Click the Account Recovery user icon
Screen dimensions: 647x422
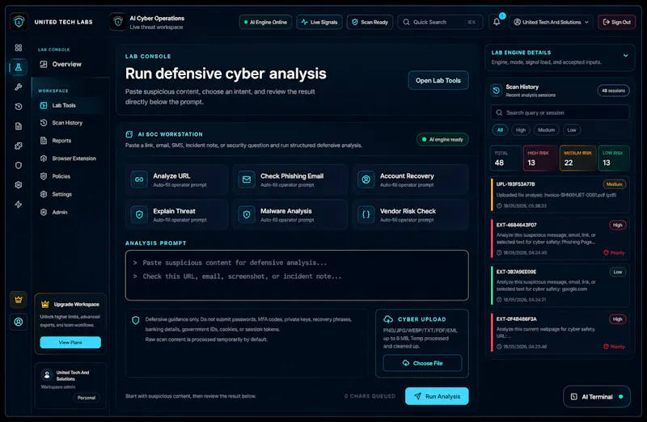tap(366, 179)
